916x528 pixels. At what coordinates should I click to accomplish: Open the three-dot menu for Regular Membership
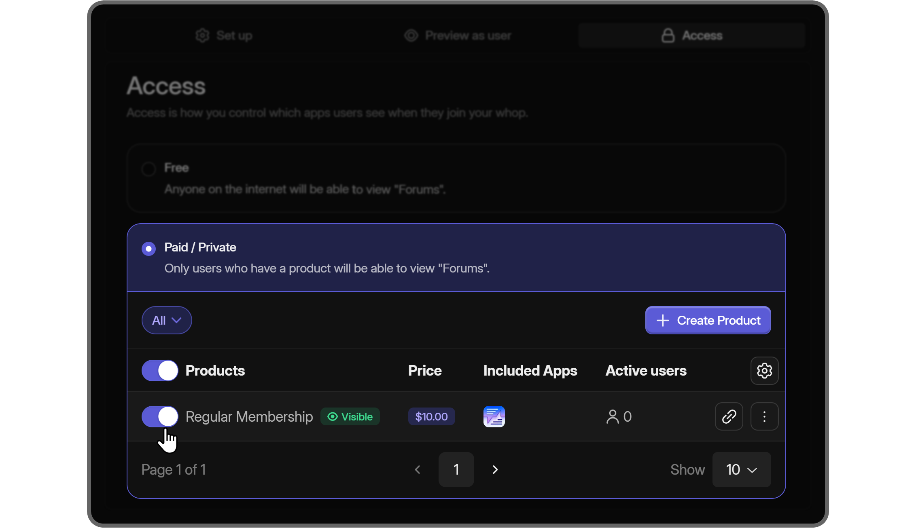(x=764, y=416)
